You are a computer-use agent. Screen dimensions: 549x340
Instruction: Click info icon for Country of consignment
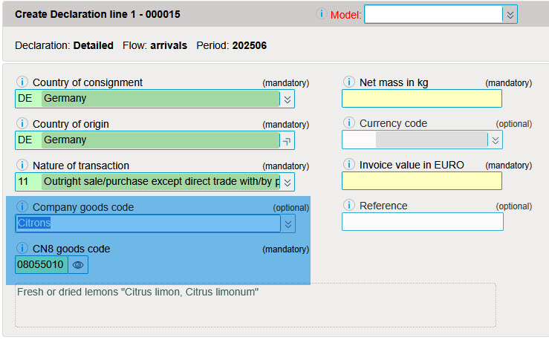click(22, 82)
